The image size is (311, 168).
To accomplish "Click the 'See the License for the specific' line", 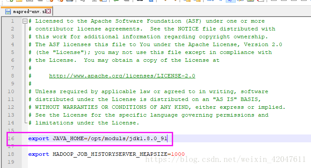I will pos(149,115).
